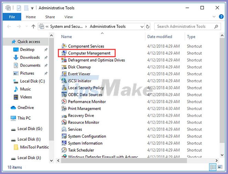This screenshot has height=174, width=228.
Task: Click the Resource Monitor icon
Action: pos(64,122)
